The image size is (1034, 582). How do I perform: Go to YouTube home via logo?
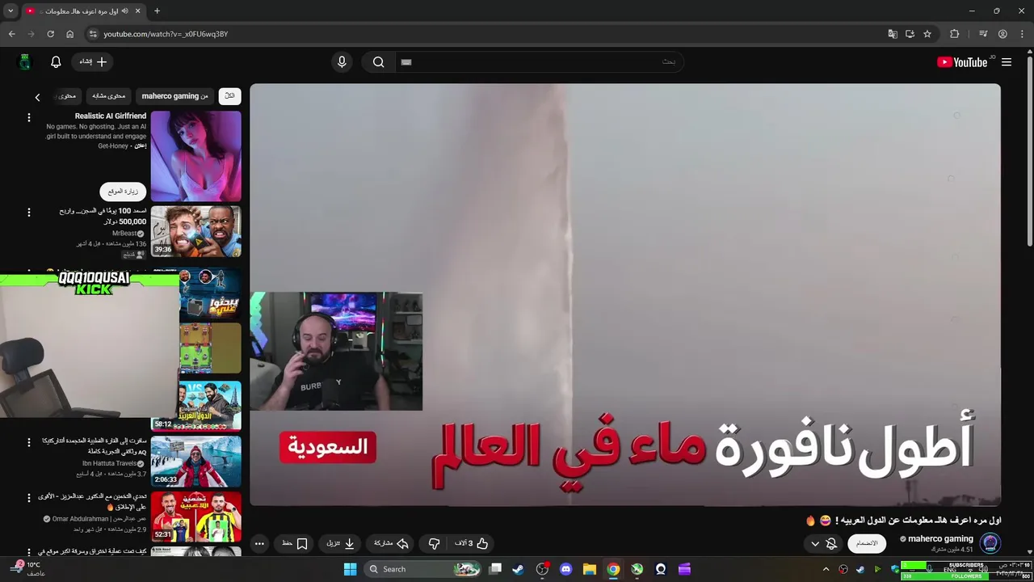(x=962, y=62)
